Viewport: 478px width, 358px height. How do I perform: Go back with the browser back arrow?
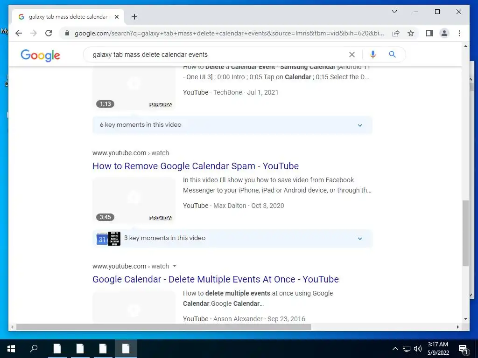pos(19,33)
